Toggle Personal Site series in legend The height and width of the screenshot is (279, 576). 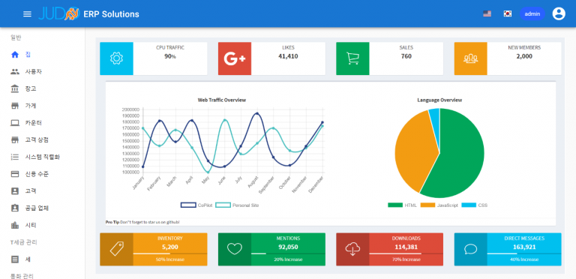[237, 205]
